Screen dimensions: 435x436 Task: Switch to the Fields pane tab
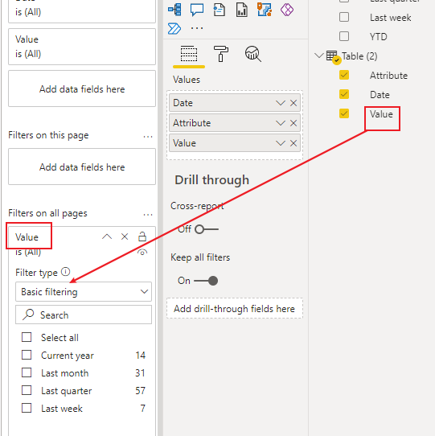click(x=189, y=54)
